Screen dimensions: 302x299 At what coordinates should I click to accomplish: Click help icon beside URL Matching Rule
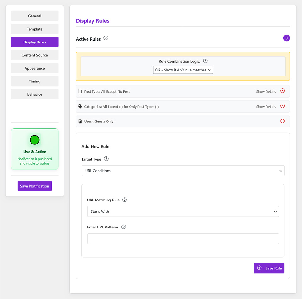(x=125, y=200)
